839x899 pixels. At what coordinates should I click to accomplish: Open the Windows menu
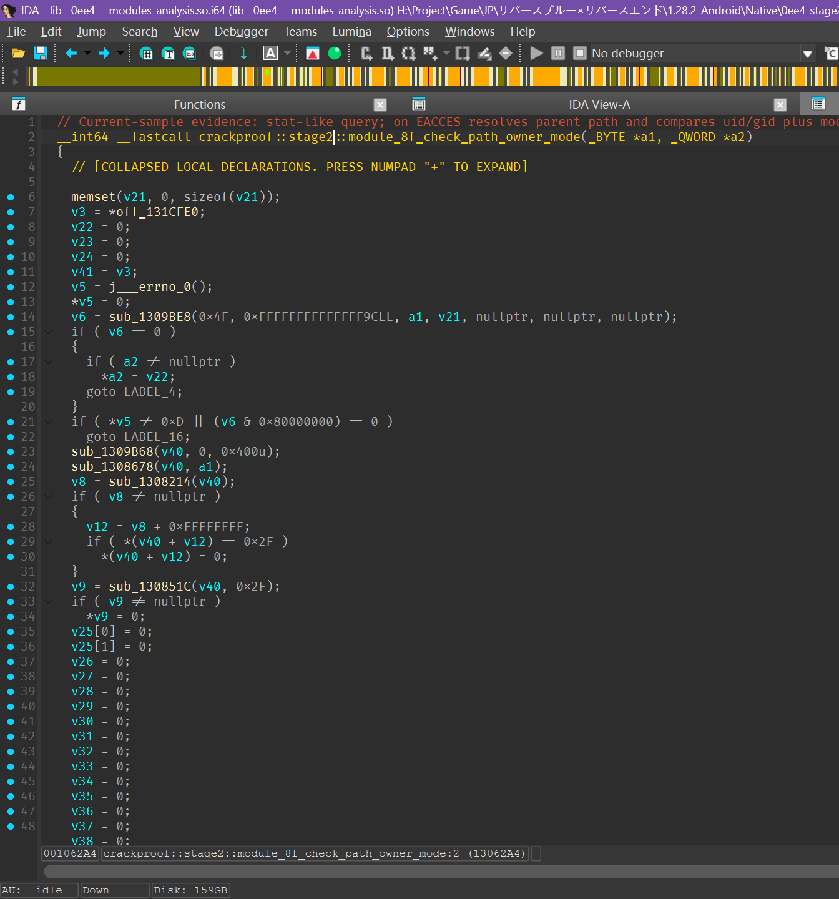coord(470,32)
